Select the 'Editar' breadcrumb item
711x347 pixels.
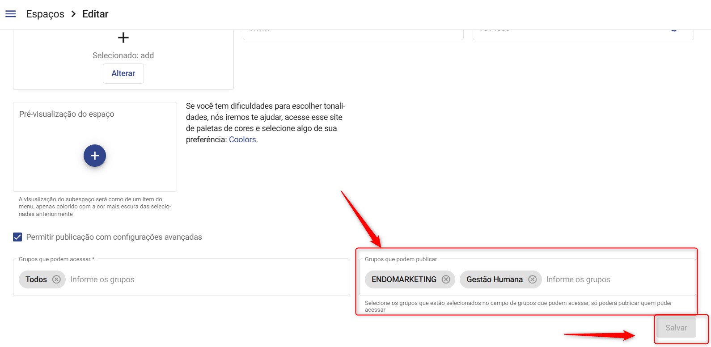(x=95, y=14)
